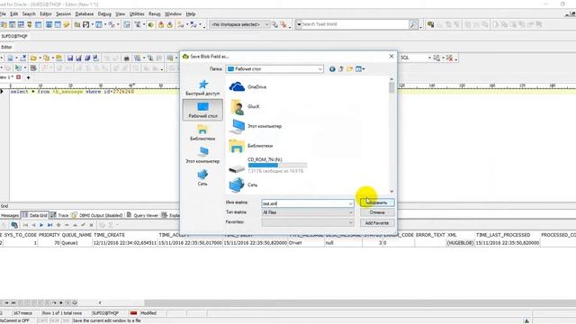The height and width of the screenshot is (324, 576).
Task: Open the Utilities menu
Action: (137, 14)
